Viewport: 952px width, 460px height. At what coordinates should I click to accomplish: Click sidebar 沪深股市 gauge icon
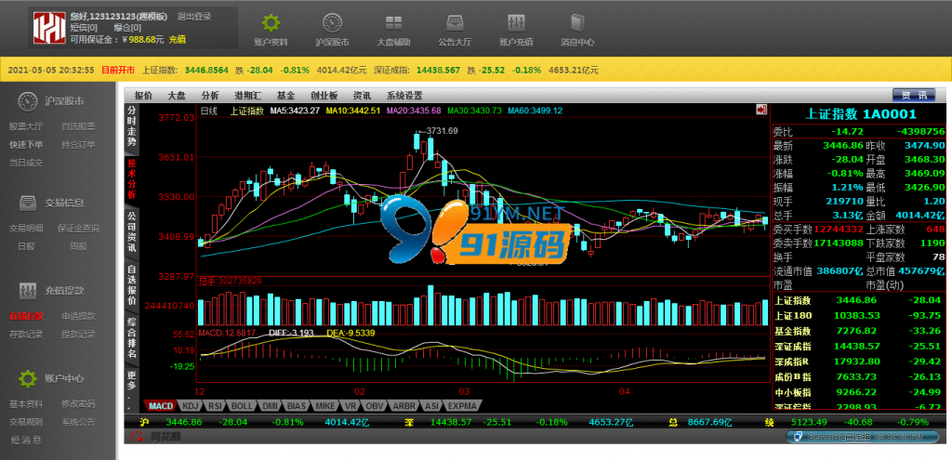coord(28,101)
